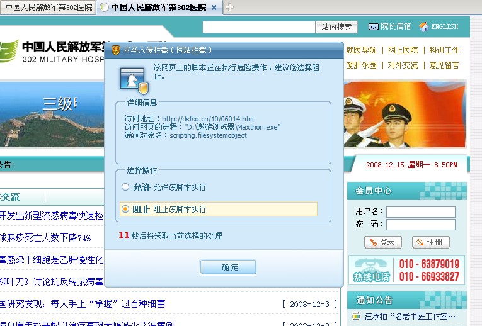This screenshot has height=326, width=482.
Task: Click the date 2008.12.15 星期一 text
Action: 411,165
